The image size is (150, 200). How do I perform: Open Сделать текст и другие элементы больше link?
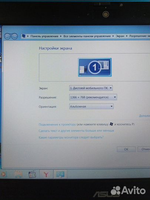(76, 131)
